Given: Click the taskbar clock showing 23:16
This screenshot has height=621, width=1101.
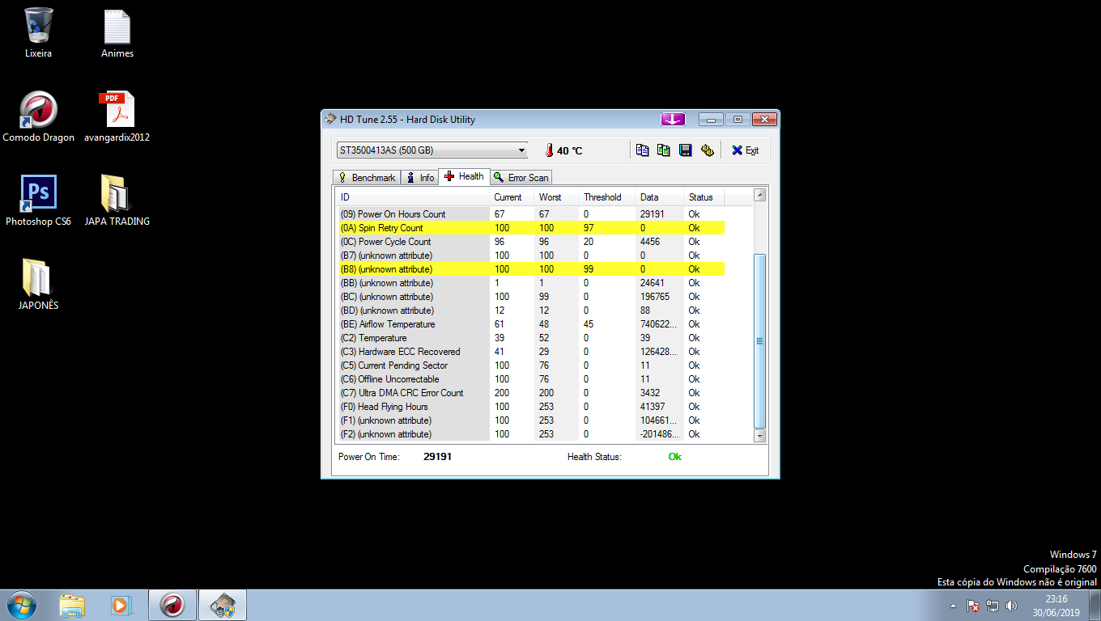Looking at the screenshot, I should click(x=1056, y=606).
